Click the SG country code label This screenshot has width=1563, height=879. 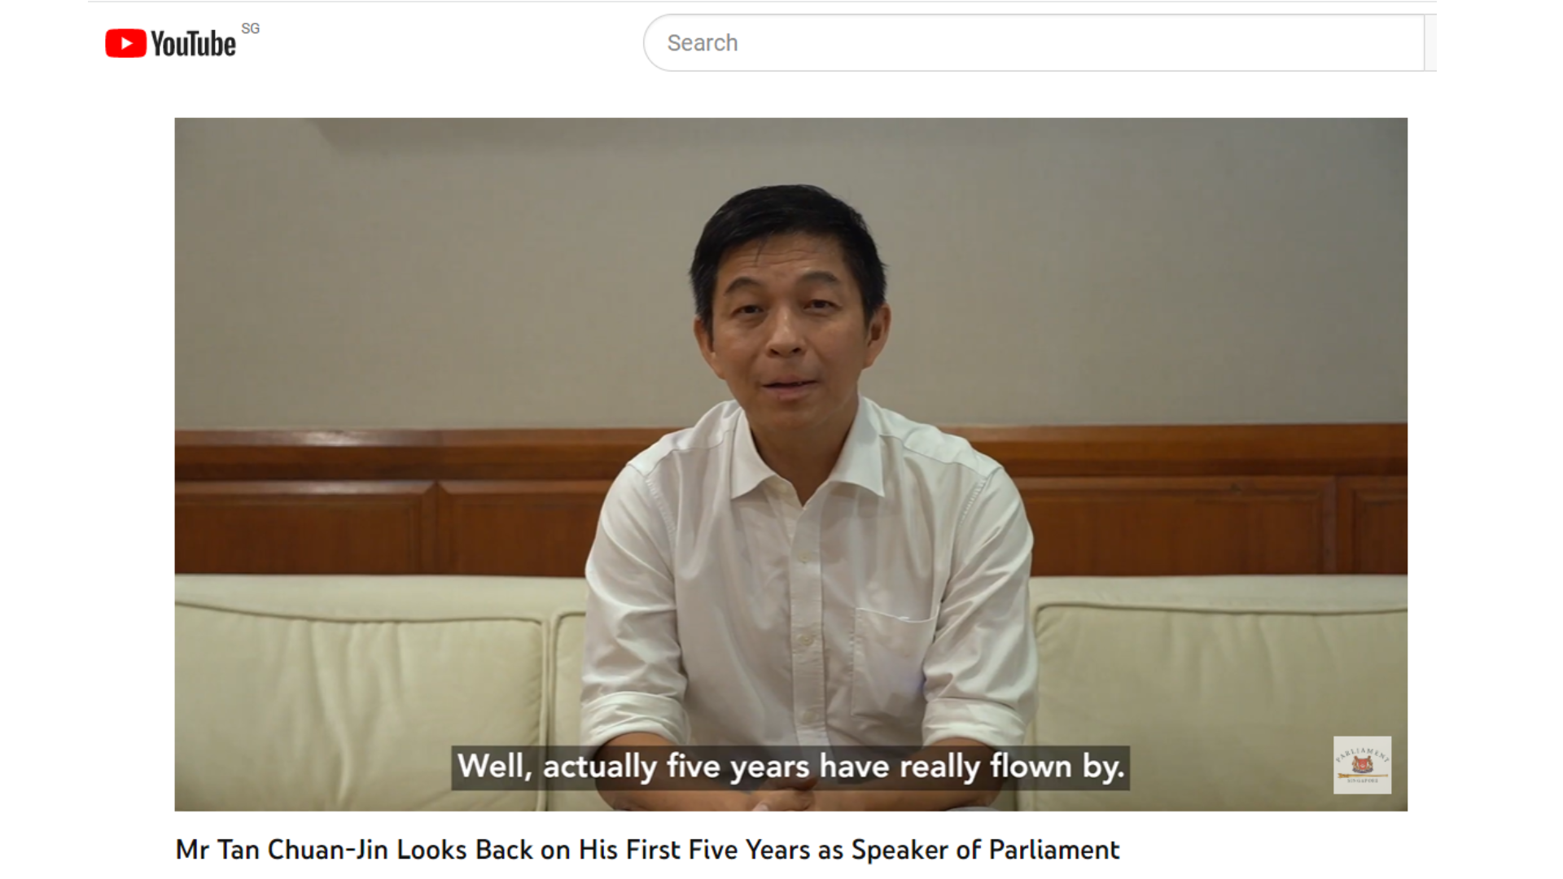pyautogui.click(x=251, y=28)
